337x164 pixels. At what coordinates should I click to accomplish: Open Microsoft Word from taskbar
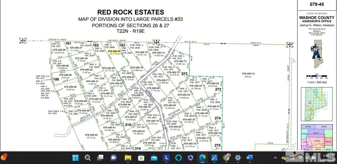250,158
